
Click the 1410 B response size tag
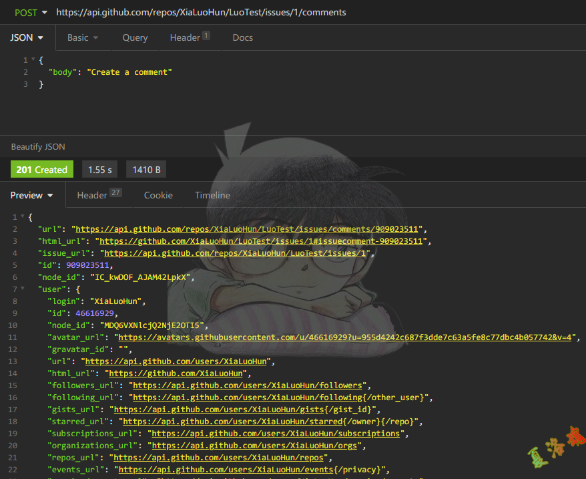(145, 170)
